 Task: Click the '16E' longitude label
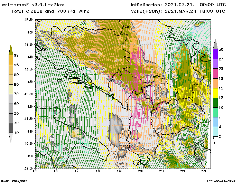click(56, 171)
